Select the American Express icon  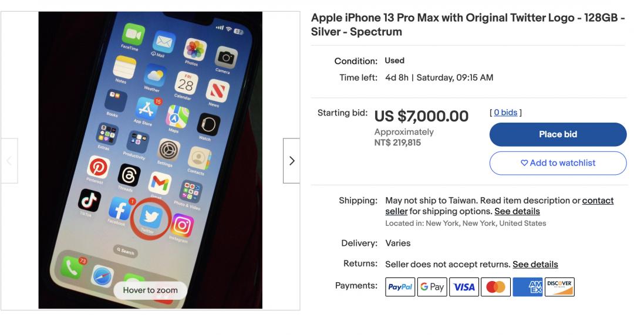[x=528, y=287]
